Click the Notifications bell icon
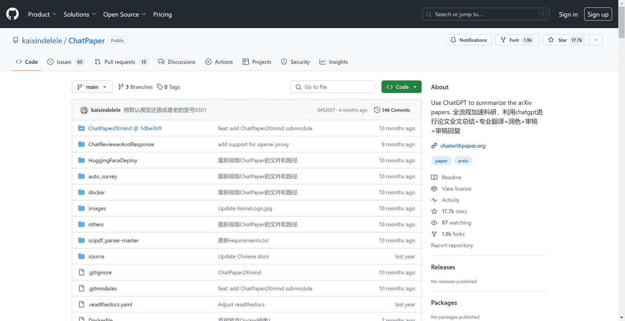This screenshot has width=625, height=321. click(453, 40)
